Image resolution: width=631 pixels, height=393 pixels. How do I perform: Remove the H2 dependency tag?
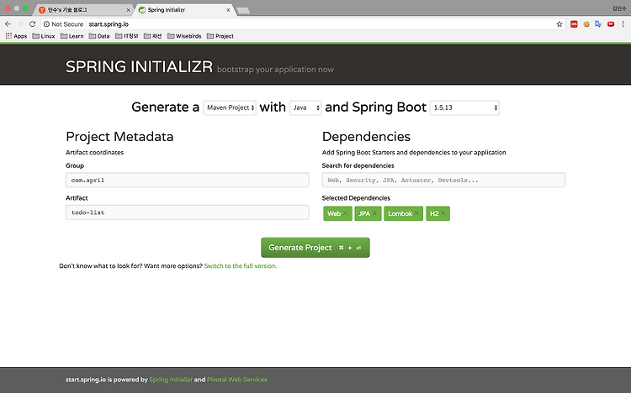coord(443,213)
